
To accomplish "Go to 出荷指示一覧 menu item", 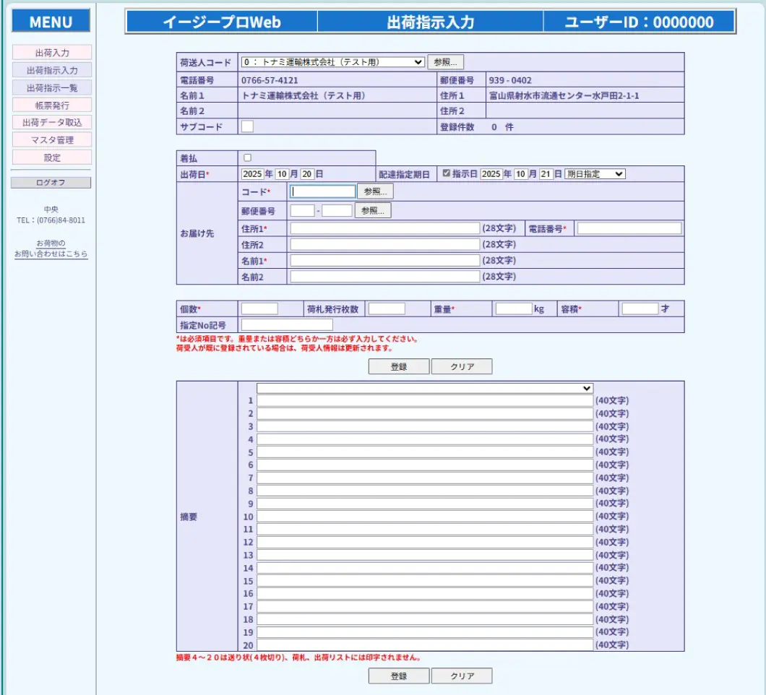I will 51,87.
